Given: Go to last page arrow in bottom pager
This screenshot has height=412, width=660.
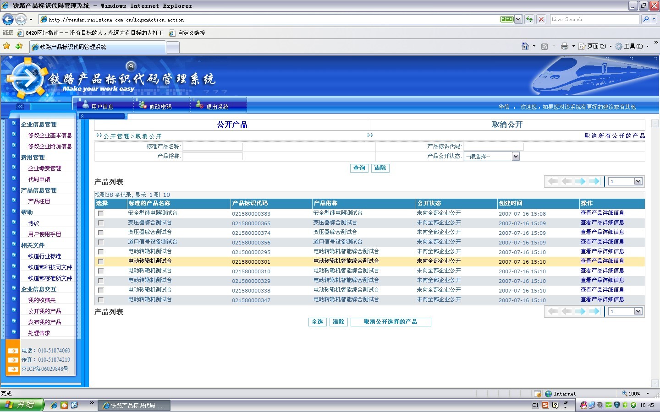Looking at the screenshot, I should click(x=594, y=311).
